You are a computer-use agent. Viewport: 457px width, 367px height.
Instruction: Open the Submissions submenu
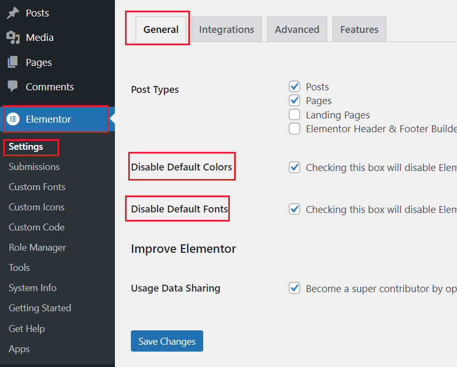pyautogui.click(x=34, y=167)
